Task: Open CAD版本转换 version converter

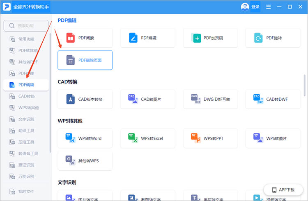Action: (85, 99)
